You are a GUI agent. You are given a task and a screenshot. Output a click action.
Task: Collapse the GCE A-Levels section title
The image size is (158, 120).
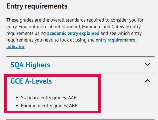(x=31, y=81)
